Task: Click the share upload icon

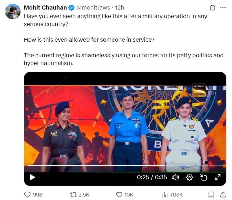Action: click(223, 195)
